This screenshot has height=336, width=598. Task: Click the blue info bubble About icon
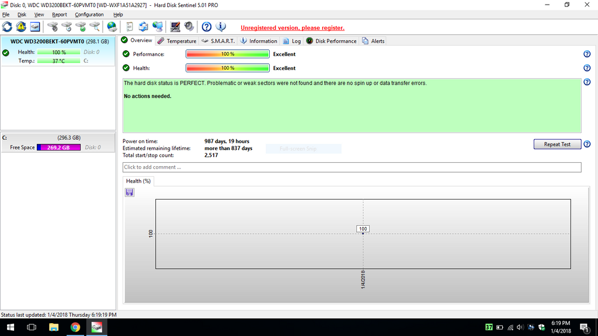click(221, 27)
